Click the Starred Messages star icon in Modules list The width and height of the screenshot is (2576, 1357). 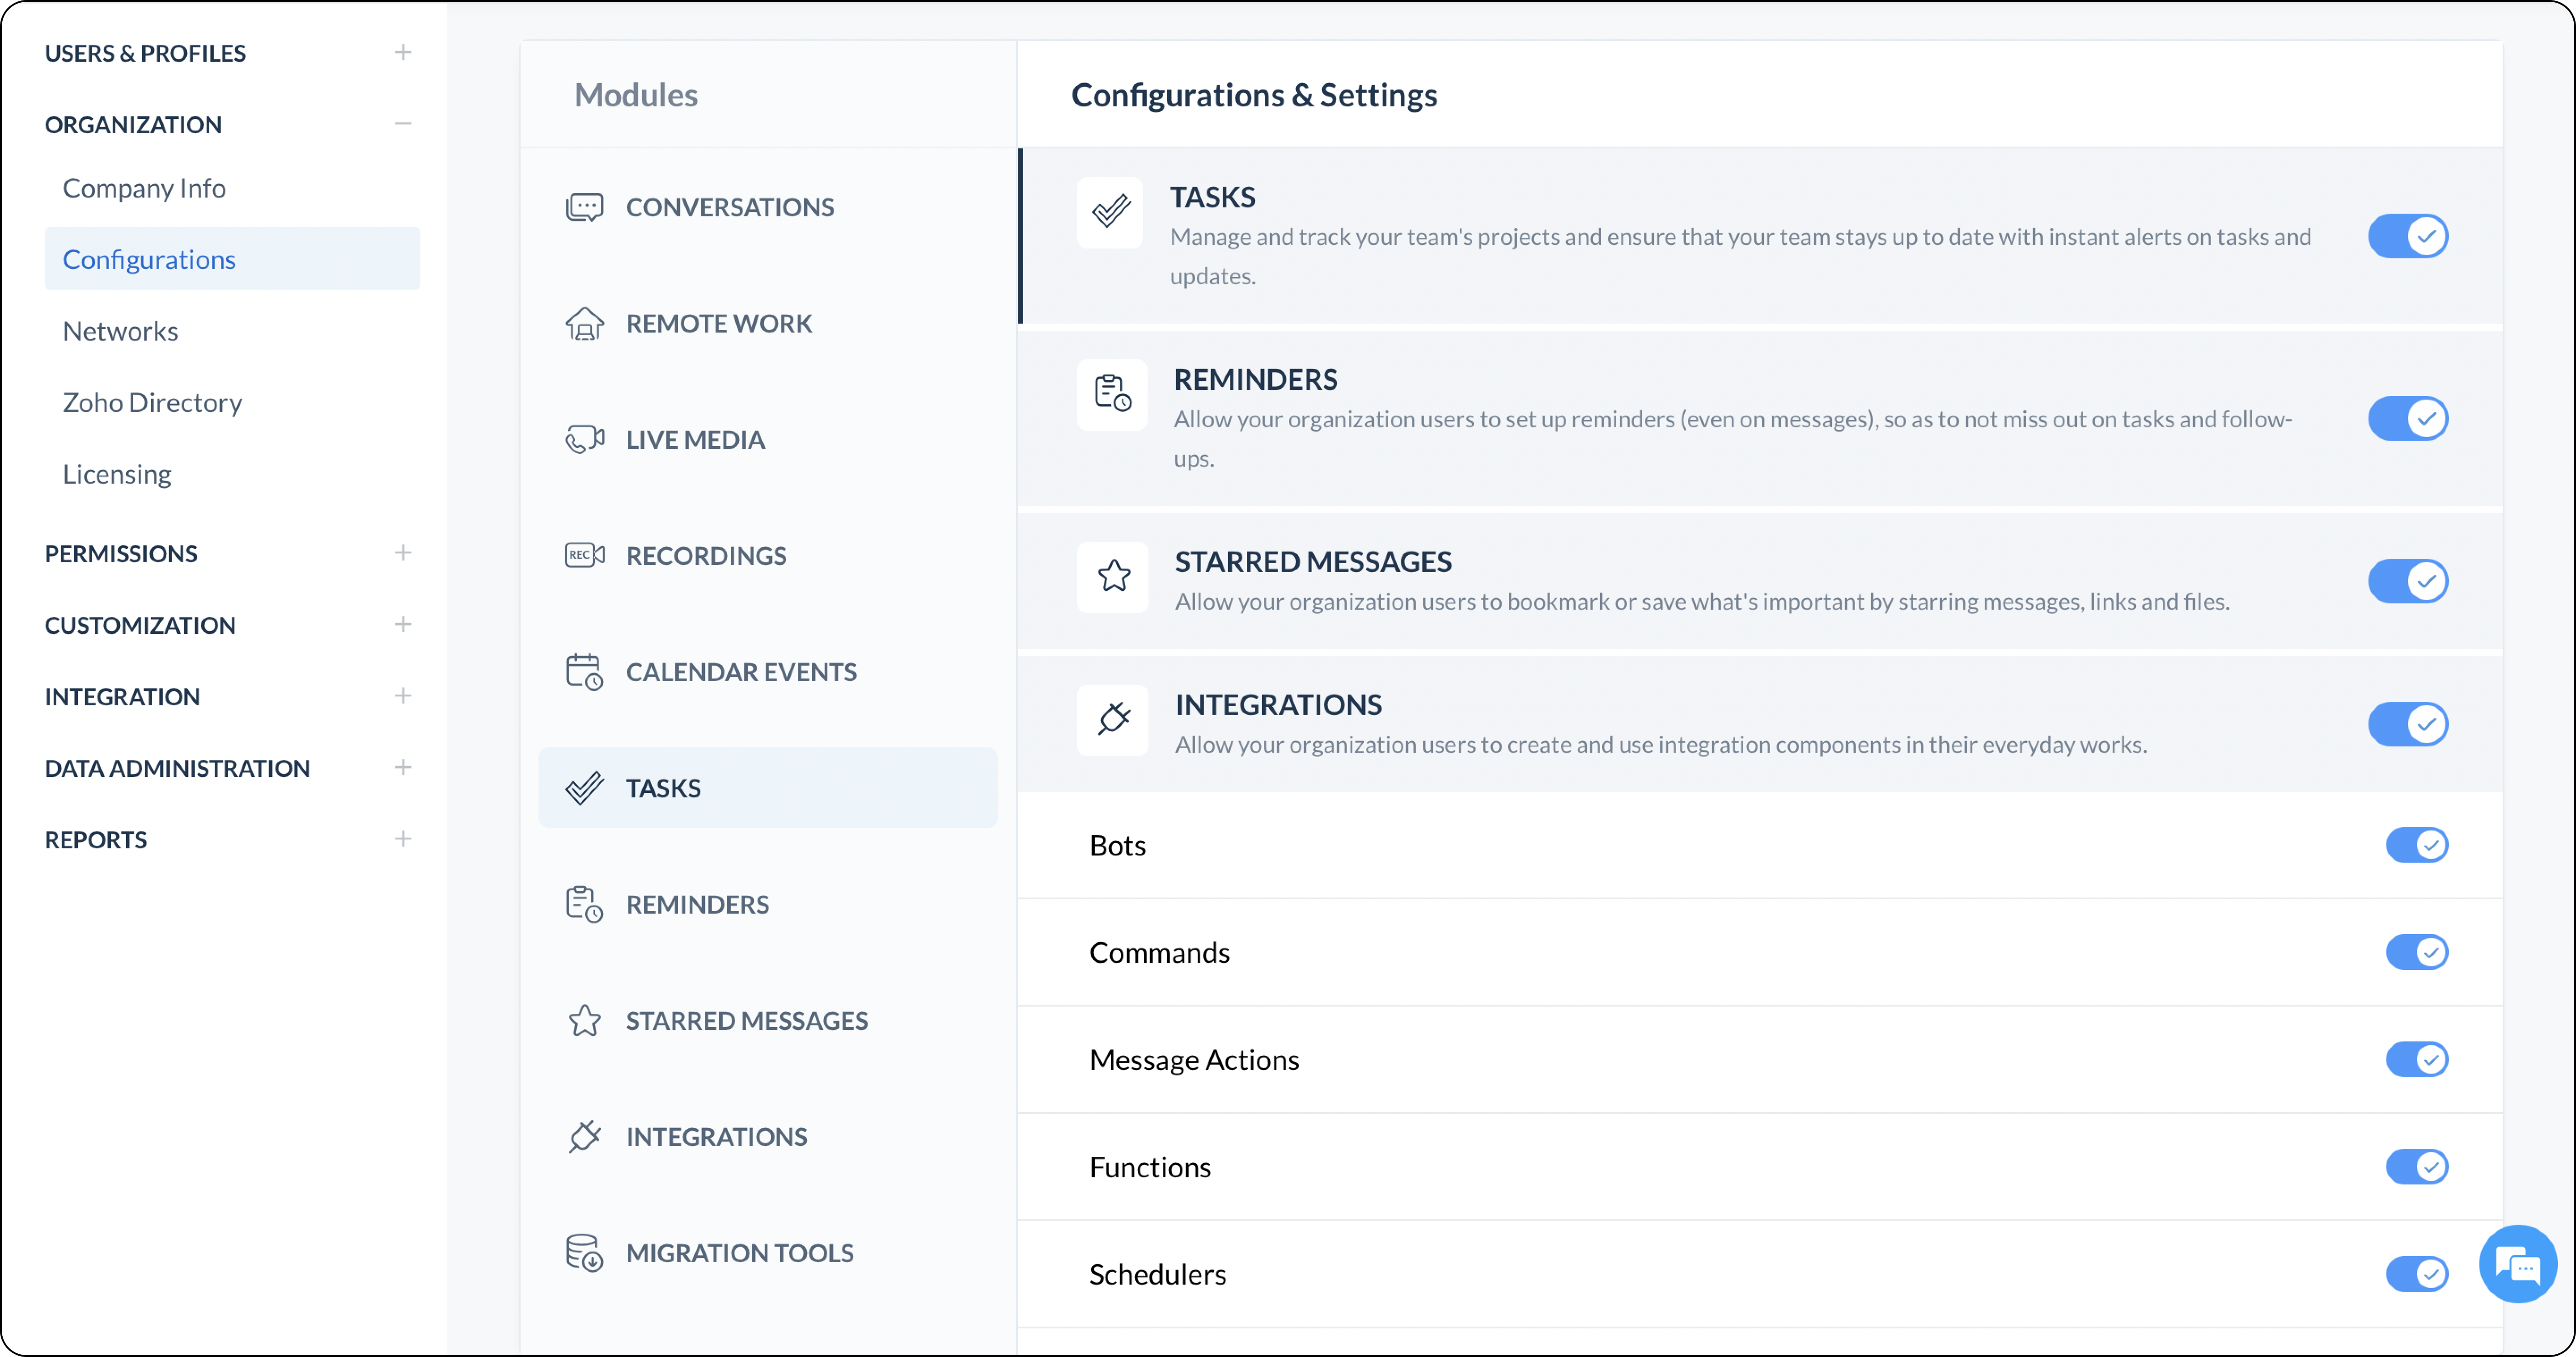pos(584,1020)
